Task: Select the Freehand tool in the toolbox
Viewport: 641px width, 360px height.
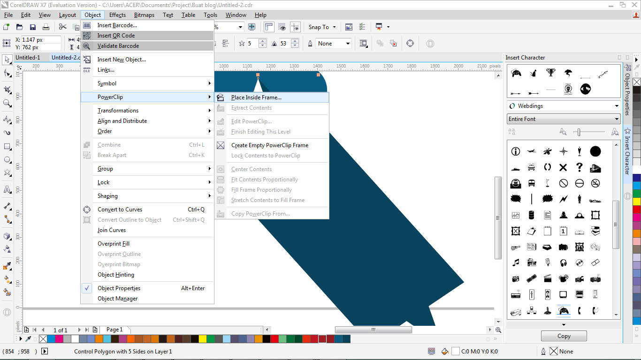Action: (x=7, y=120)
